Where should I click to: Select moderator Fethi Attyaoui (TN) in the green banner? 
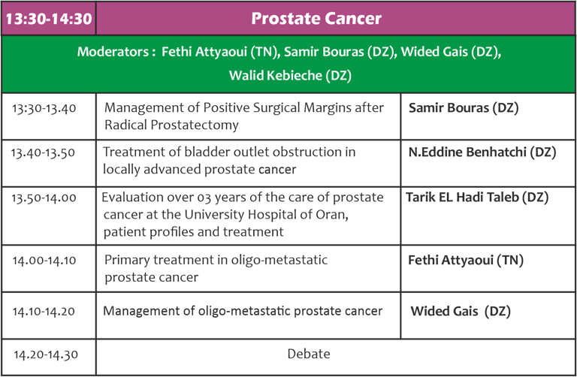click(219, 52)
